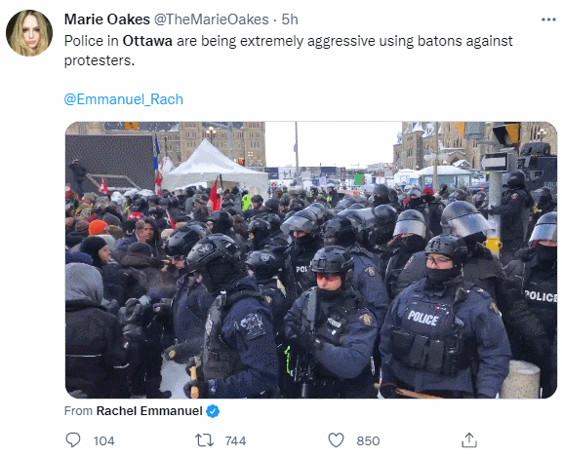Screen dimensions: 562x458
Task: Open the @Emmanuel_Rach mention link
Action: [x=124, y=99]
